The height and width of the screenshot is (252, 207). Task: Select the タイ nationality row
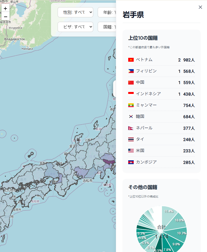[161, 139]
